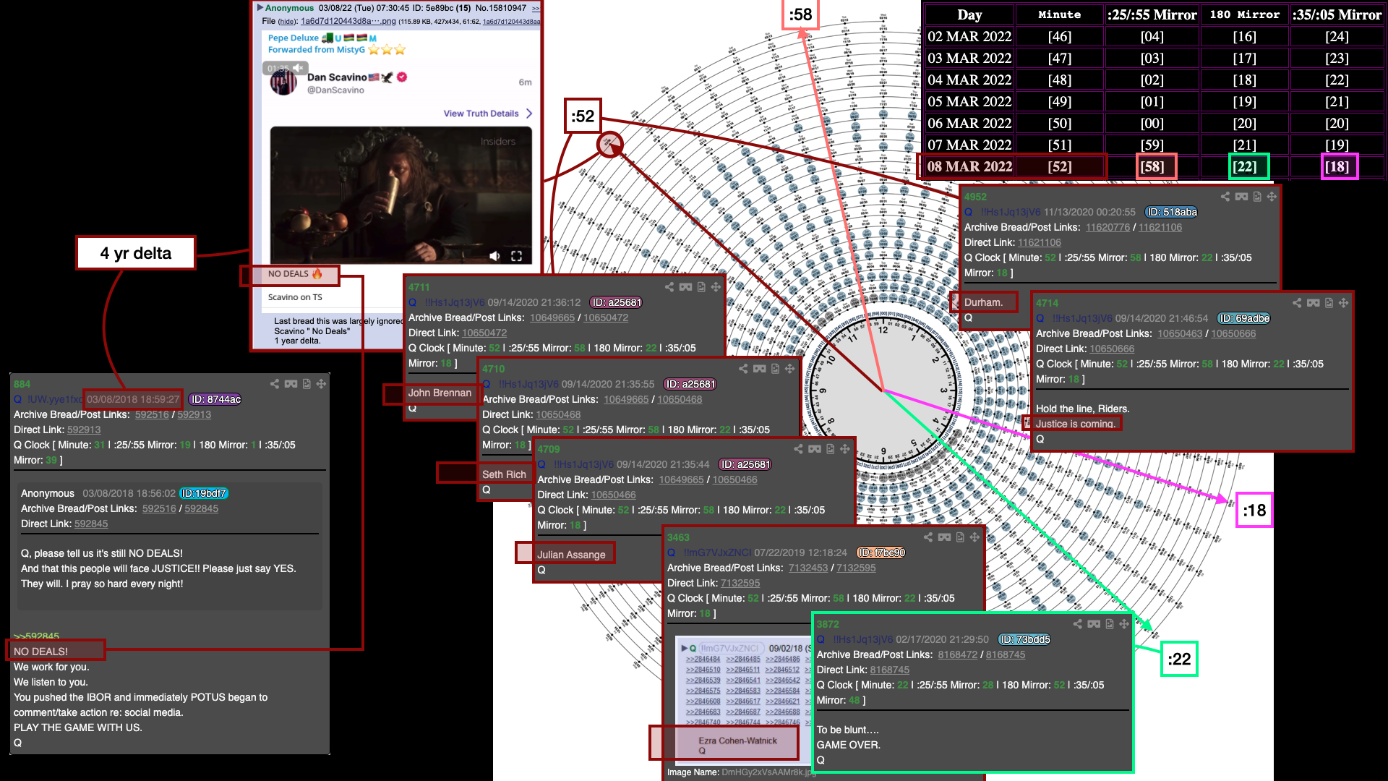Click image-file icon on post 4711

(x=701, y=287)
